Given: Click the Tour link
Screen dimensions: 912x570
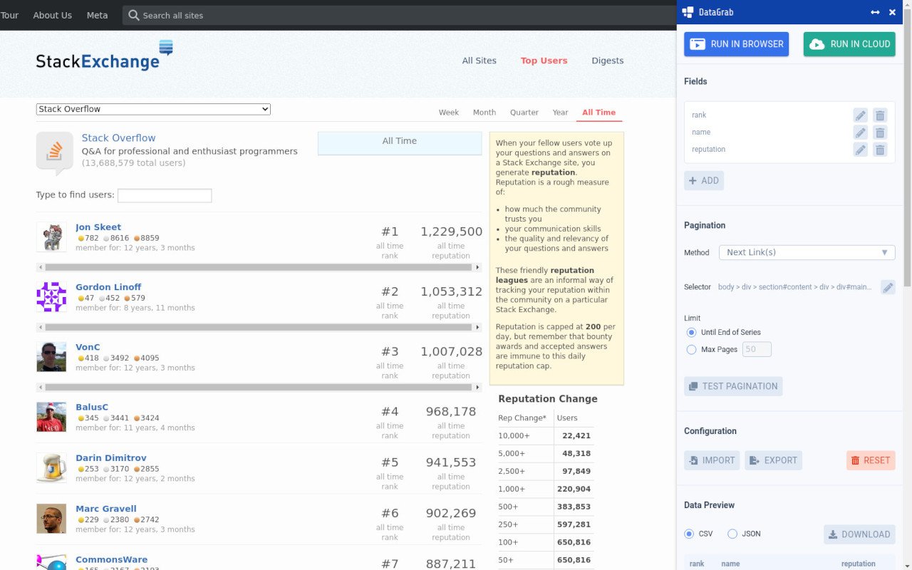Looking at the screenshot, I should (9, 15).
